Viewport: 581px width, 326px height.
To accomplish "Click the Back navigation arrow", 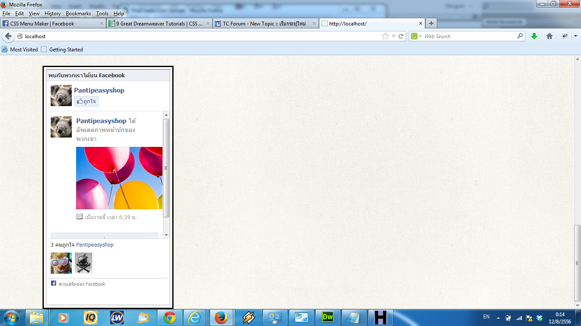I will coord(8,36).
